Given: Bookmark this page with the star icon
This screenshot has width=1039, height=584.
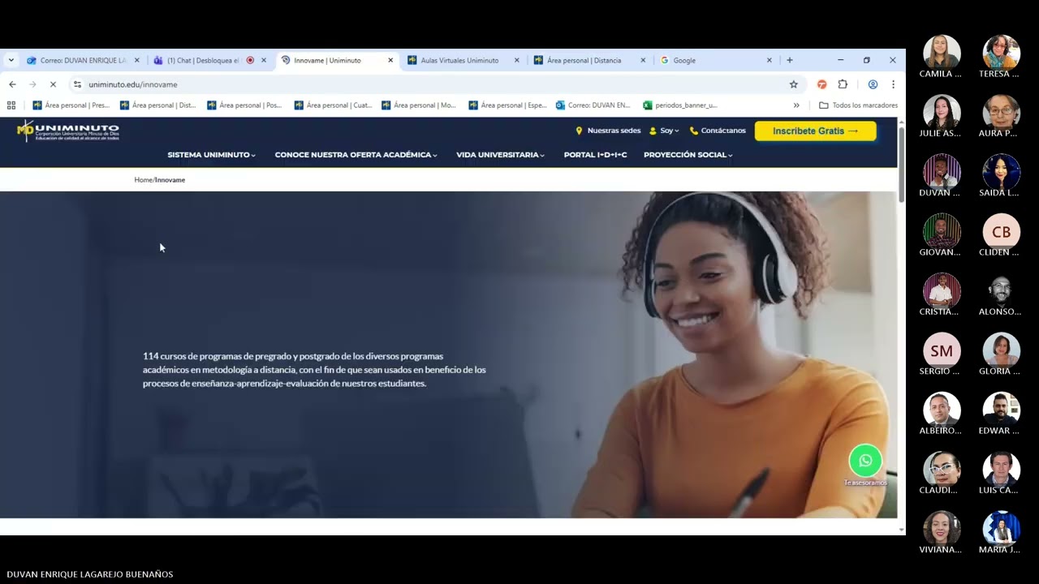Looking at the screenshot, I should tap(794, 84).
